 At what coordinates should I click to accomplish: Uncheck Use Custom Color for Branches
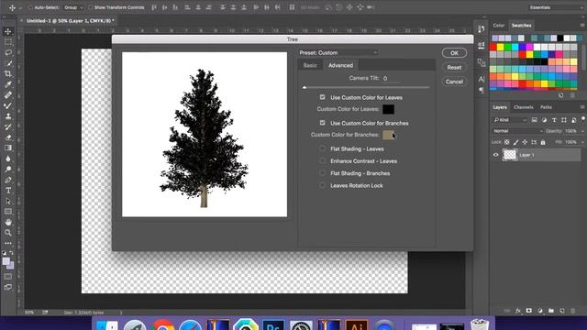322,123
